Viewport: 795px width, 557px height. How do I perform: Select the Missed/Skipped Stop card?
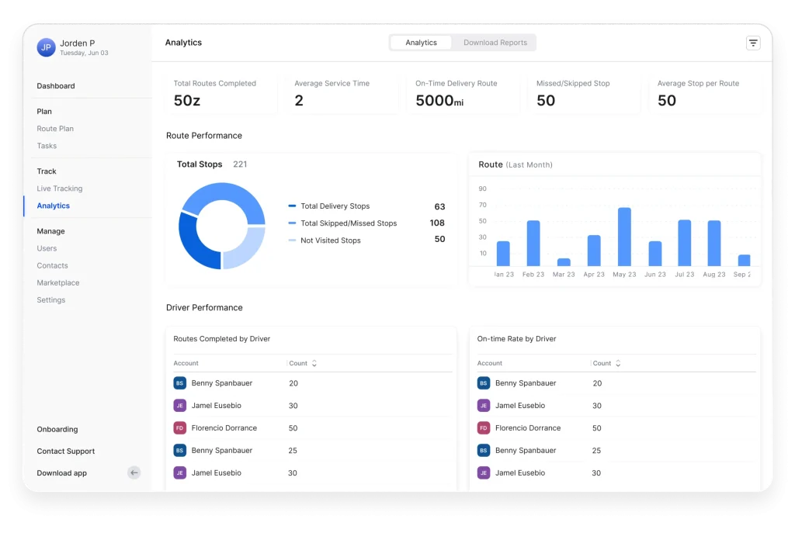pos(585,95)
